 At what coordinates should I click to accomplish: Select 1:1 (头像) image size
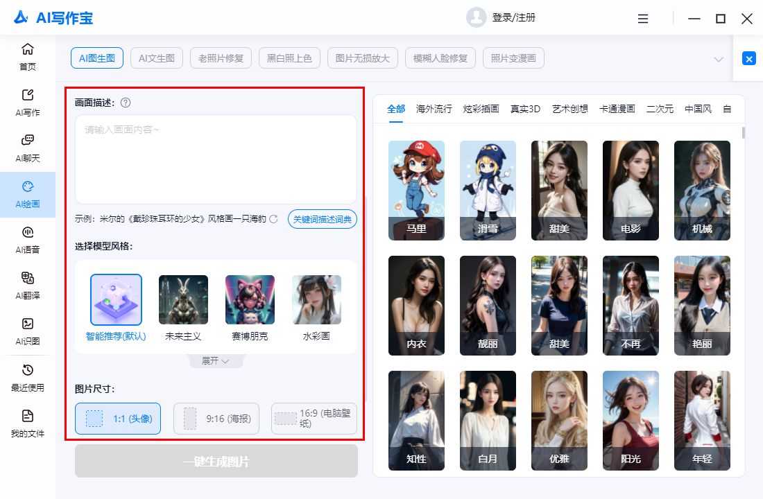(x=118, y=419)
